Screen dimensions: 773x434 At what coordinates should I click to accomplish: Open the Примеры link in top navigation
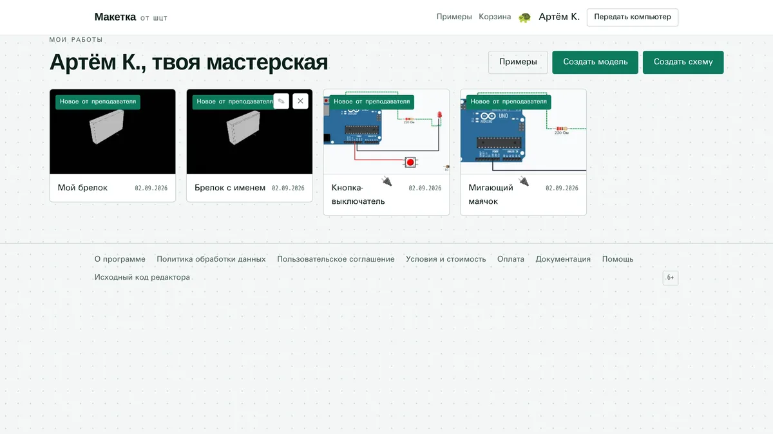454,17
